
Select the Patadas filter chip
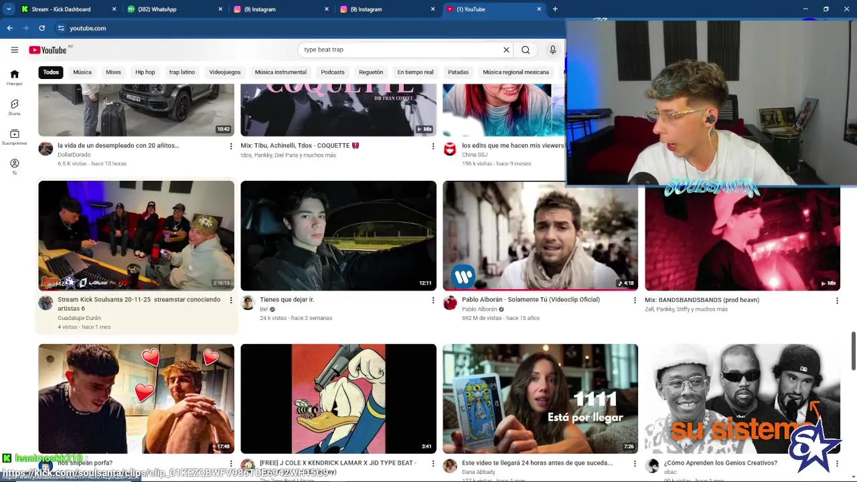tap(459, 72)
